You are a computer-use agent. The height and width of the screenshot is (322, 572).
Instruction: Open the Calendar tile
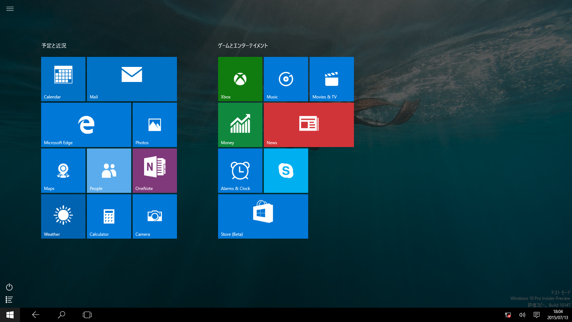(63, 79)
